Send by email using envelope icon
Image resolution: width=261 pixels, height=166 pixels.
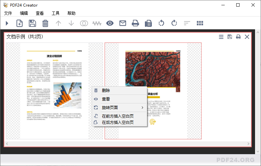coord(123,23)
